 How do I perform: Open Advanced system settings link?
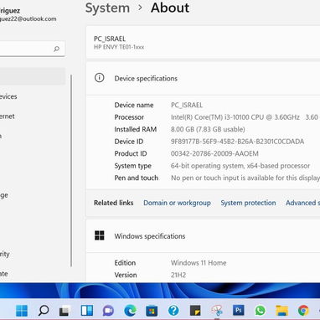click(302, 203)
